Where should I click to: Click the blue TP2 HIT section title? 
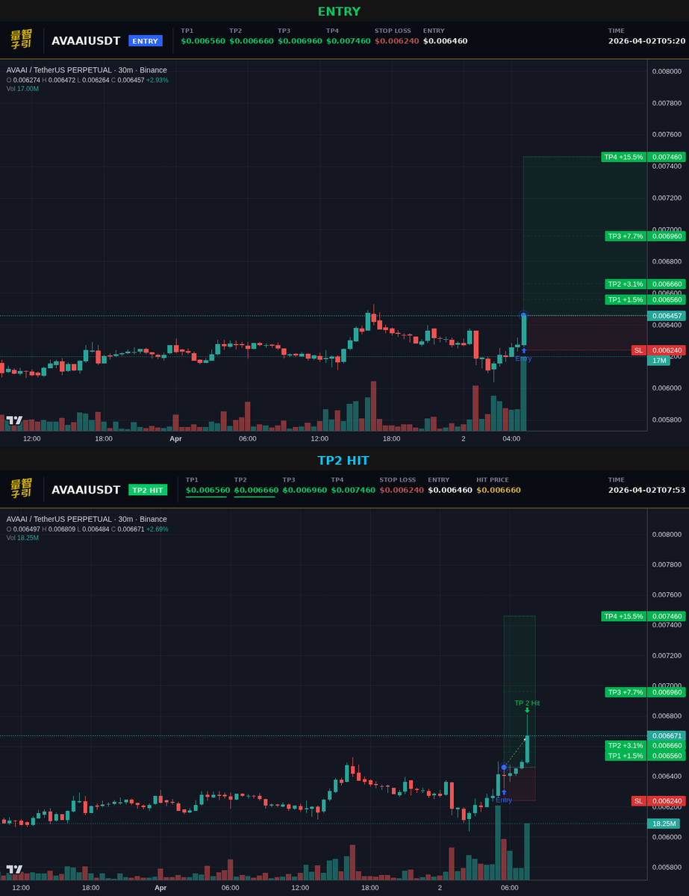[x=343, y=460]
